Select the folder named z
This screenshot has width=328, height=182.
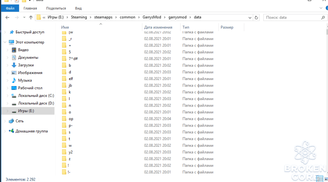point(70,159)
